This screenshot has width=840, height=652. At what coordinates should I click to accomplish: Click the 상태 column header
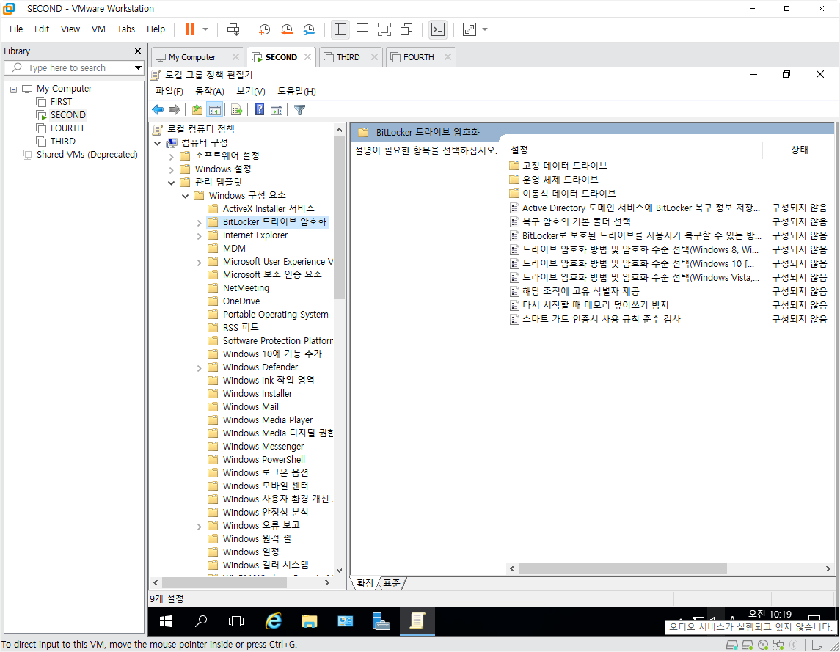[800, 150]
